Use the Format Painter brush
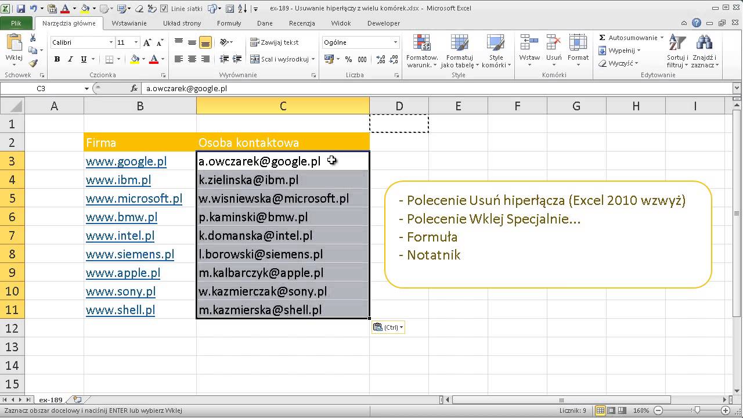Viewport: 743px width, 418px height. [x=33, y=63]
